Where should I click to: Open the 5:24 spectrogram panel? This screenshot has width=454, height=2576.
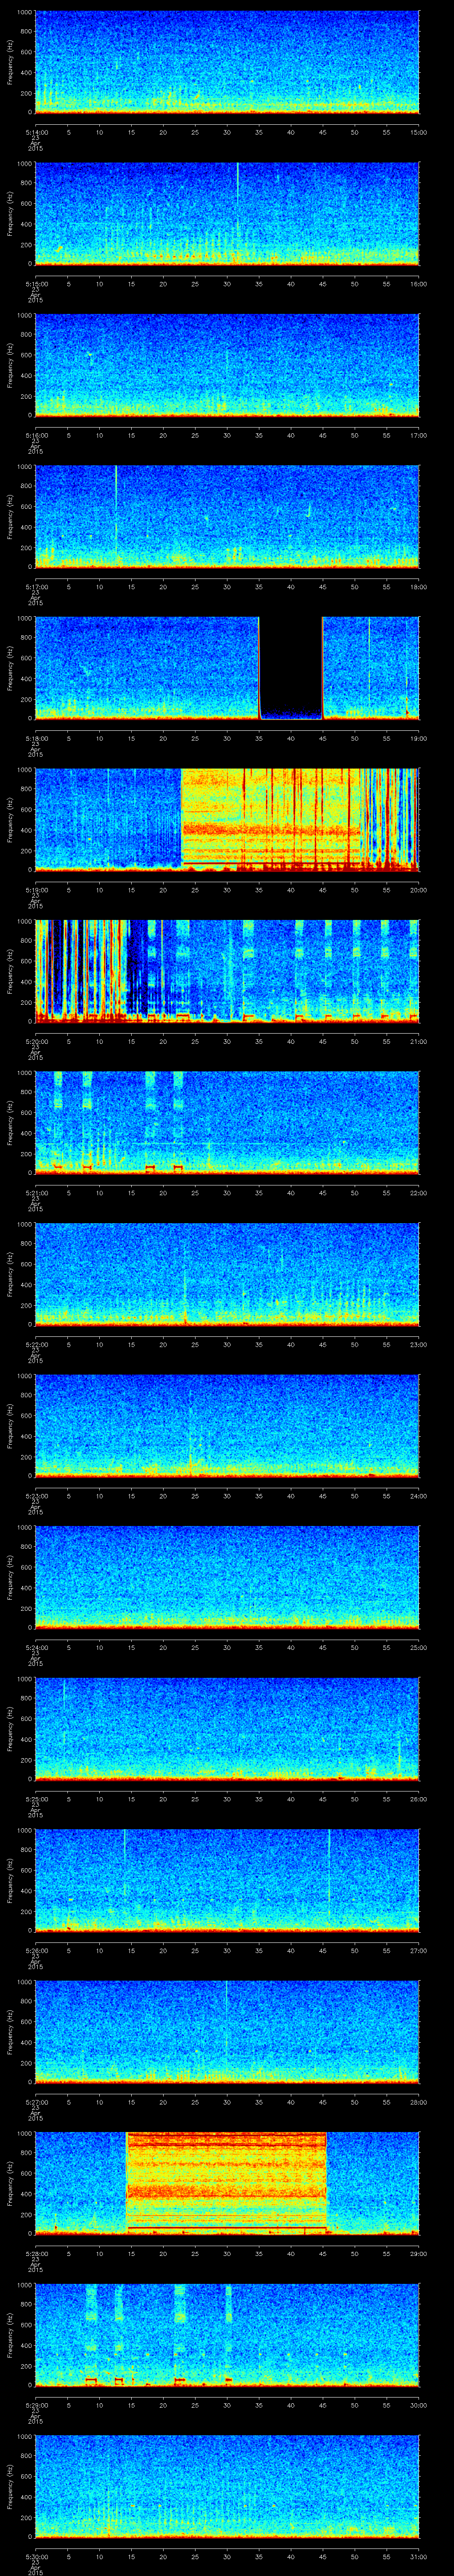pyautogui.click(x=227, y=1575)
